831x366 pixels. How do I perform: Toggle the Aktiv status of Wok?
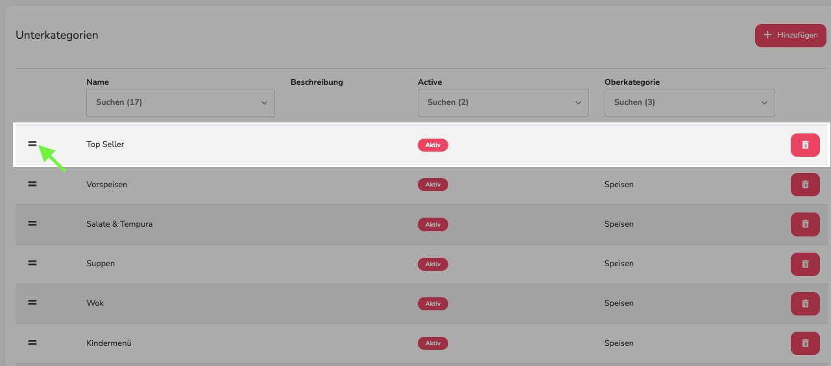click(433, 303)
